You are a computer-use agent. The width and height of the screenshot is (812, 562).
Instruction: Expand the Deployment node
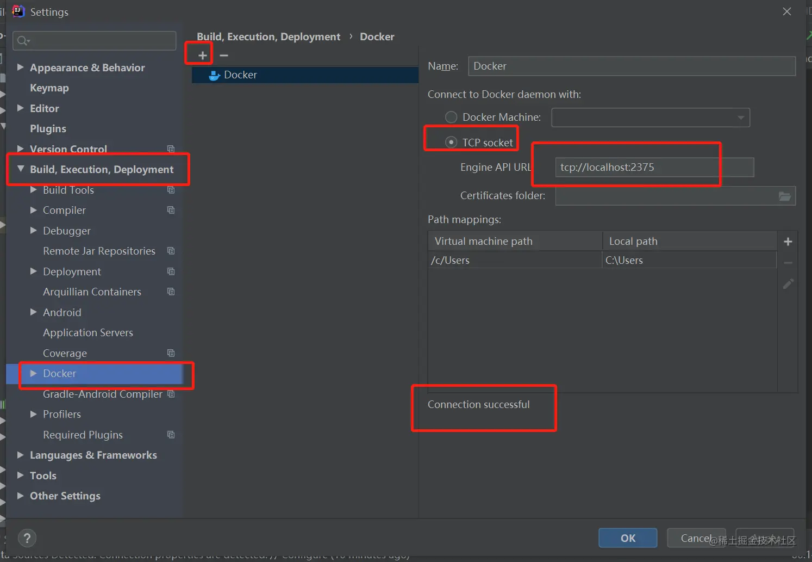coord(34,271)
